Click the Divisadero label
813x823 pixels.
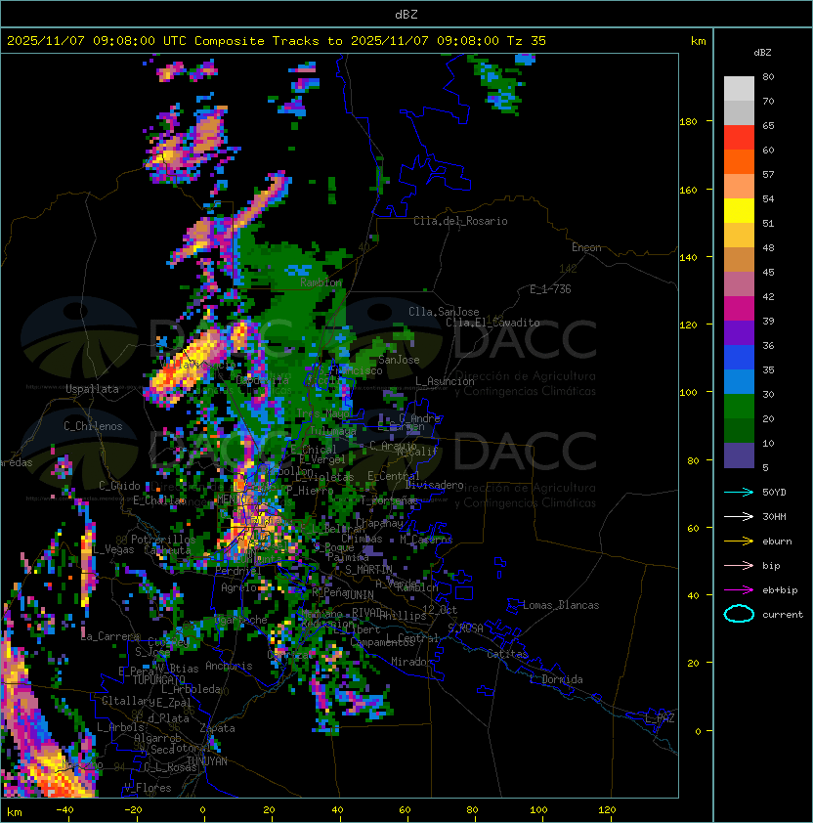[x=434, y=485]
